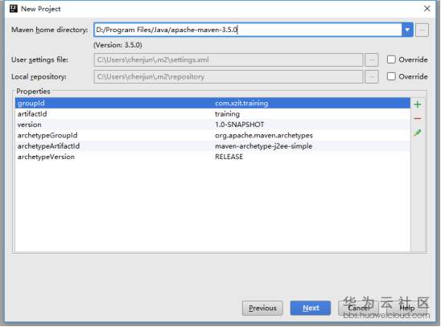
Task: Click the Previous button
Action: tap(262, 309)
